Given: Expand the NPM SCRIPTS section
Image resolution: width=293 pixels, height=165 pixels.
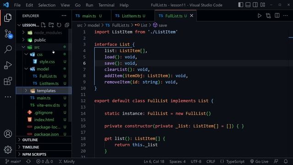Looking at the screenshot, I should (x=44, y=154).
